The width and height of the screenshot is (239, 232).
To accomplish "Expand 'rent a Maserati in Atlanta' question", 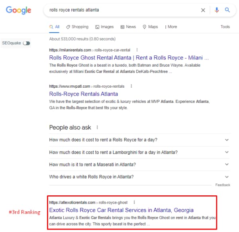I will coord(139,164).
